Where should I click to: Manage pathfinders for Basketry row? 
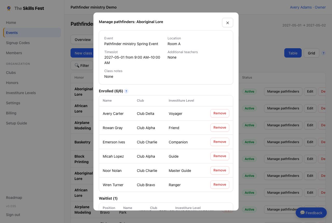pyautogui.click(x=283, y=142)
